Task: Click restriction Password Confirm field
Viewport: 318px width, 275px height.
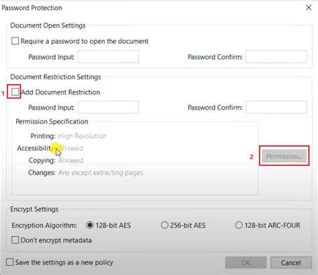Action: tap(276, 107)
